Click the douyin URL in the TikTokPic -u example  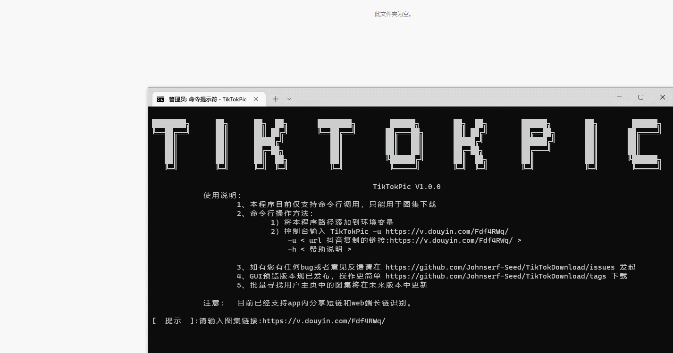point(447,231)
